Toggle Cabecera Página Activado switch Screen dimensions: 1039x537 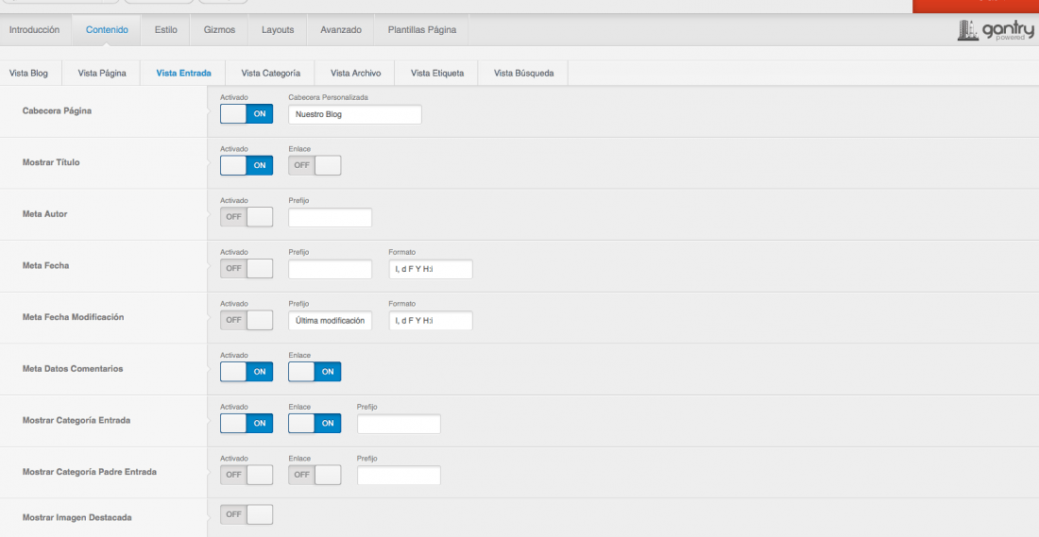247,114
